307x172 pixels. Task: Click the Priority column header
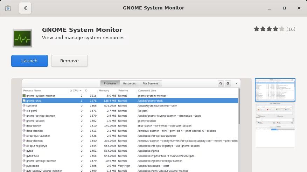coord(123,90)
